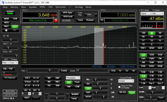The height and width of the screenshot is (102, 167).
Task: Increase tune step with plus button
Action: [96, 15]
